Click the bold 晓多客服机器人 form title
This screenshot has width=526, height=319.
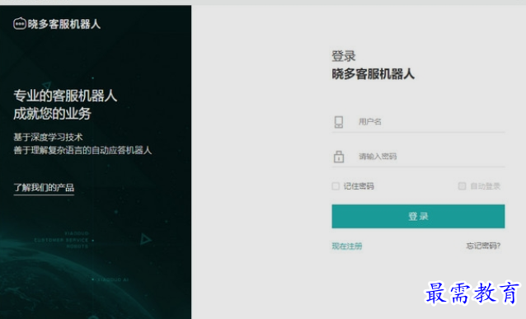373,74
